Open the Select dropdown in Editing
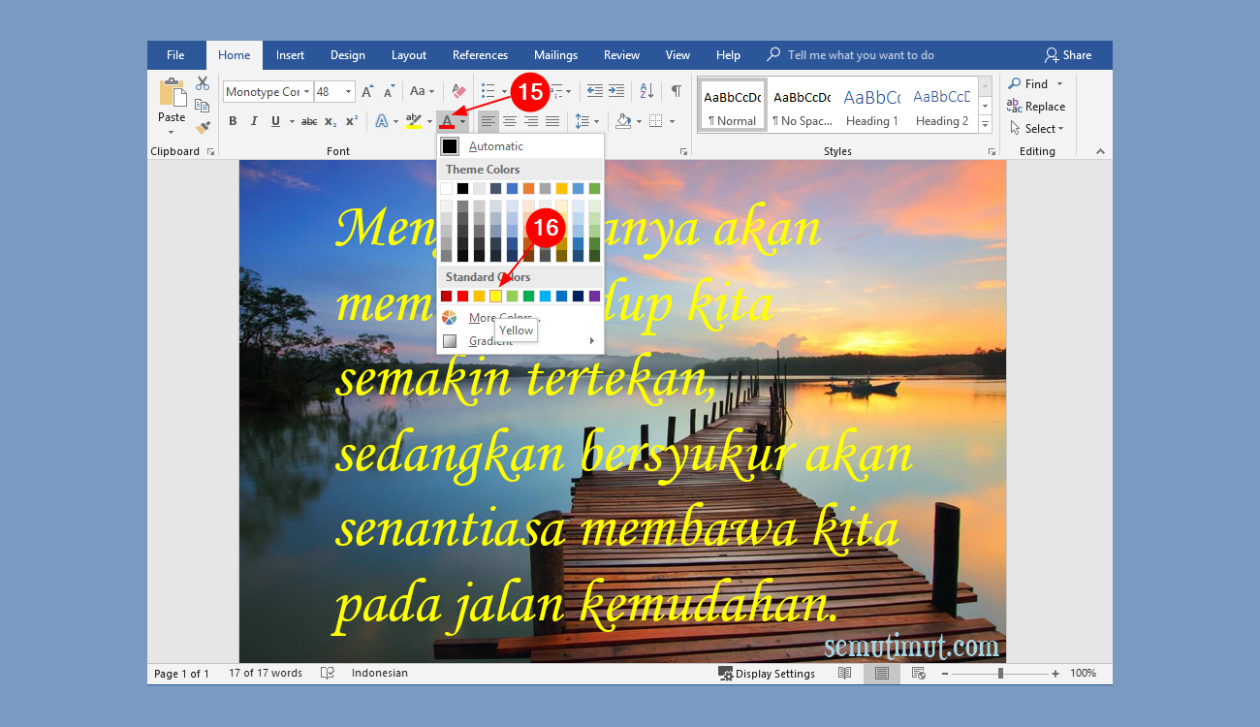1260x727 pixels. click(1036, 128)
